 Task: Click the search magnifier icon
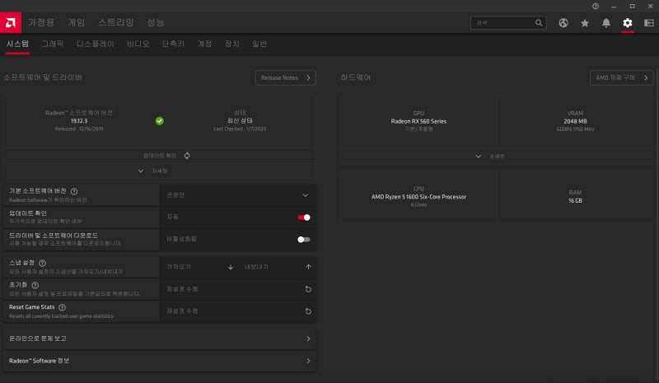(539, 23)
